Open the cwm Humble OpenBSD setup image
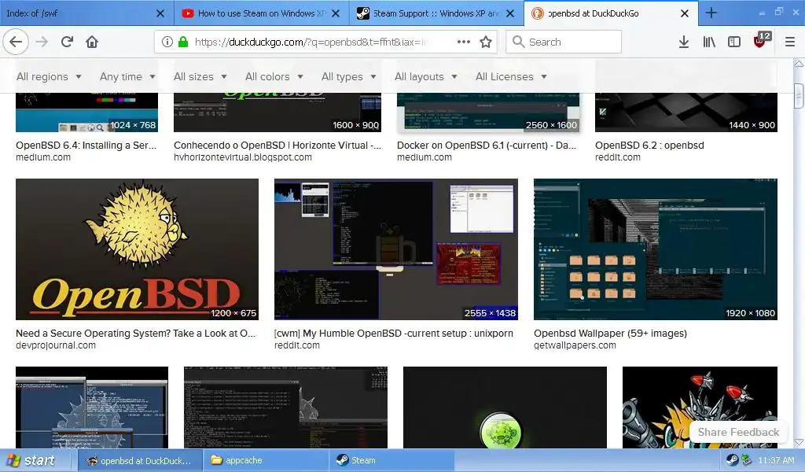805x472 pixels. coord(396,249)
